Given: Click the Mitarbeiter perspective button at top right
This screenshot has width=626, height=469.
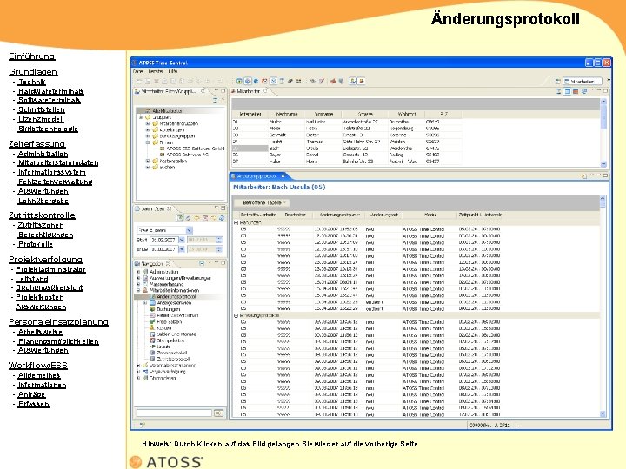Looking at the screenshot, I should pos(582,82).
